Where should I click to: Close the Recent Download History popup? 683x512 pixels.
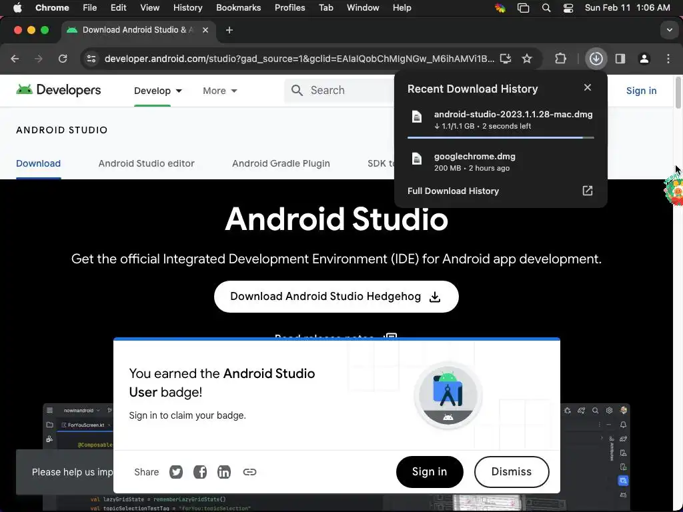588,87
